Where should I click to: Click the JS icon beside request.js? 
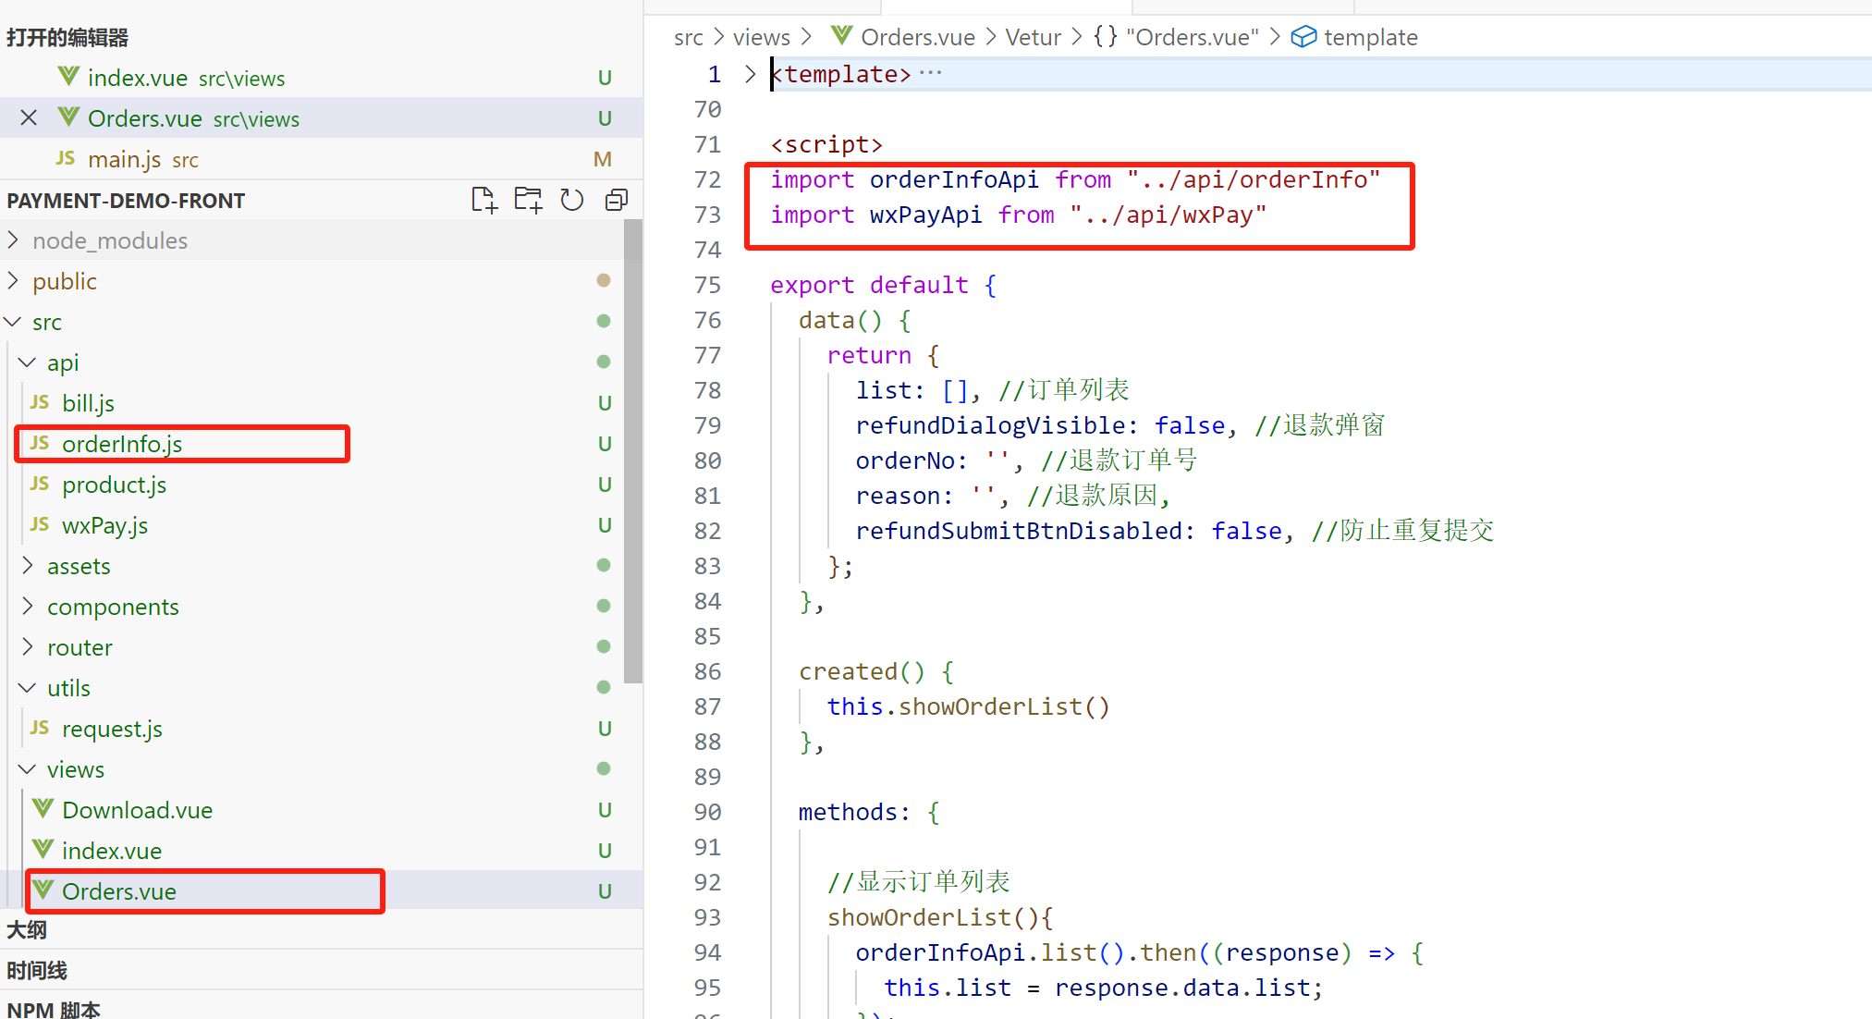click(40, 728)
